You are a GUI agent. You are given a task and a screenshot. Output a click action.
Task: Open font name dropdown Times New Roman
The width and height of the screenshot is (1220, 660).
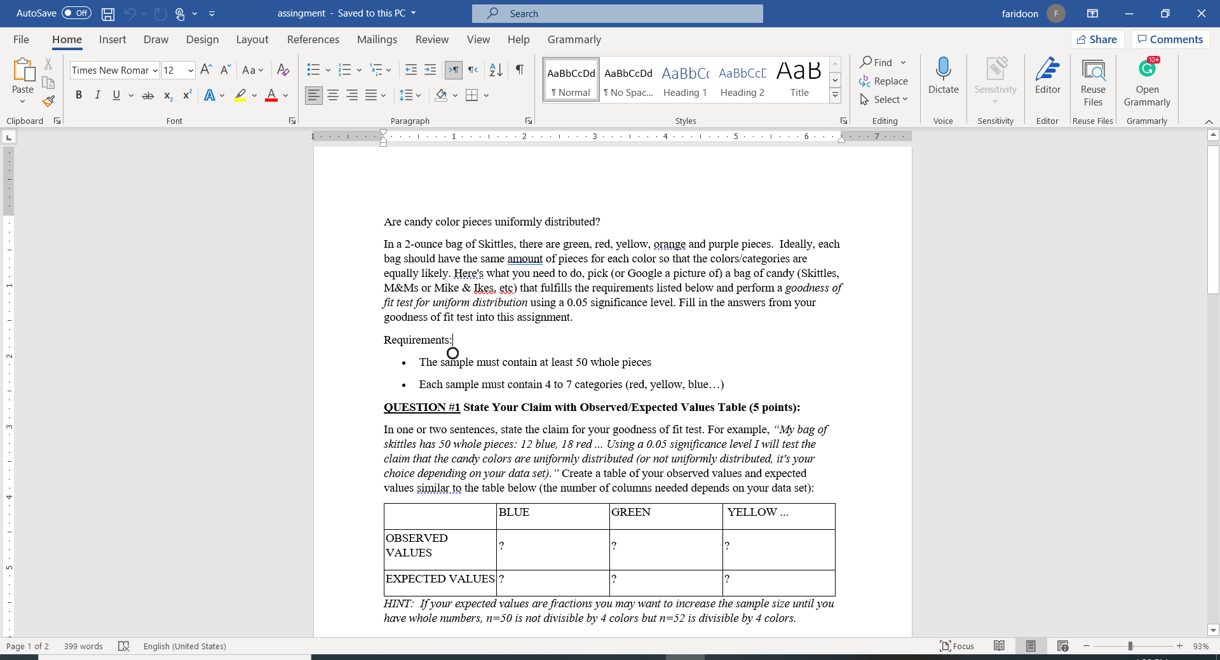[155, 71]
